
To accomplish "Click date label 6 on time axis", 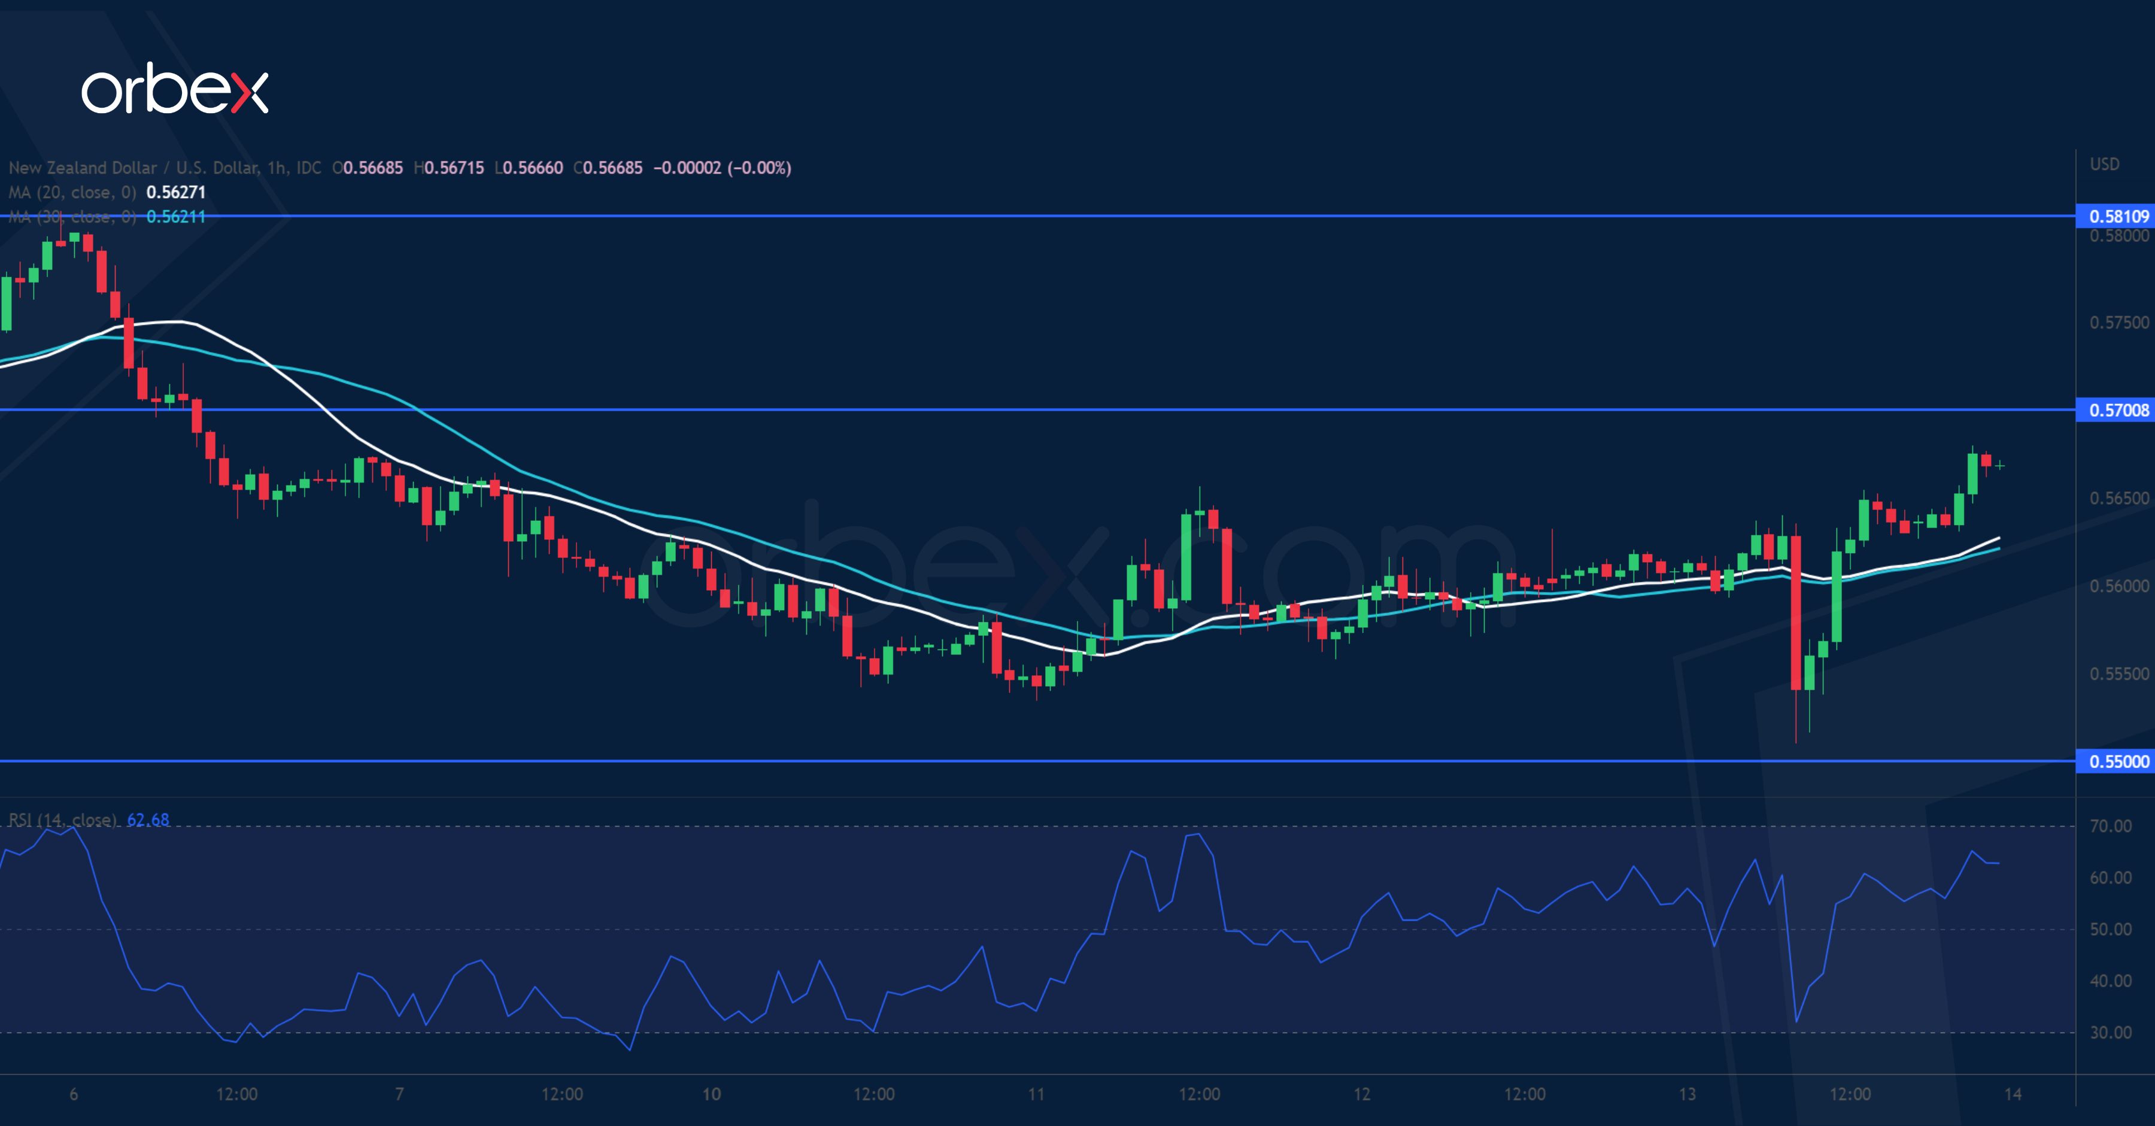I will pos(74,1094).
